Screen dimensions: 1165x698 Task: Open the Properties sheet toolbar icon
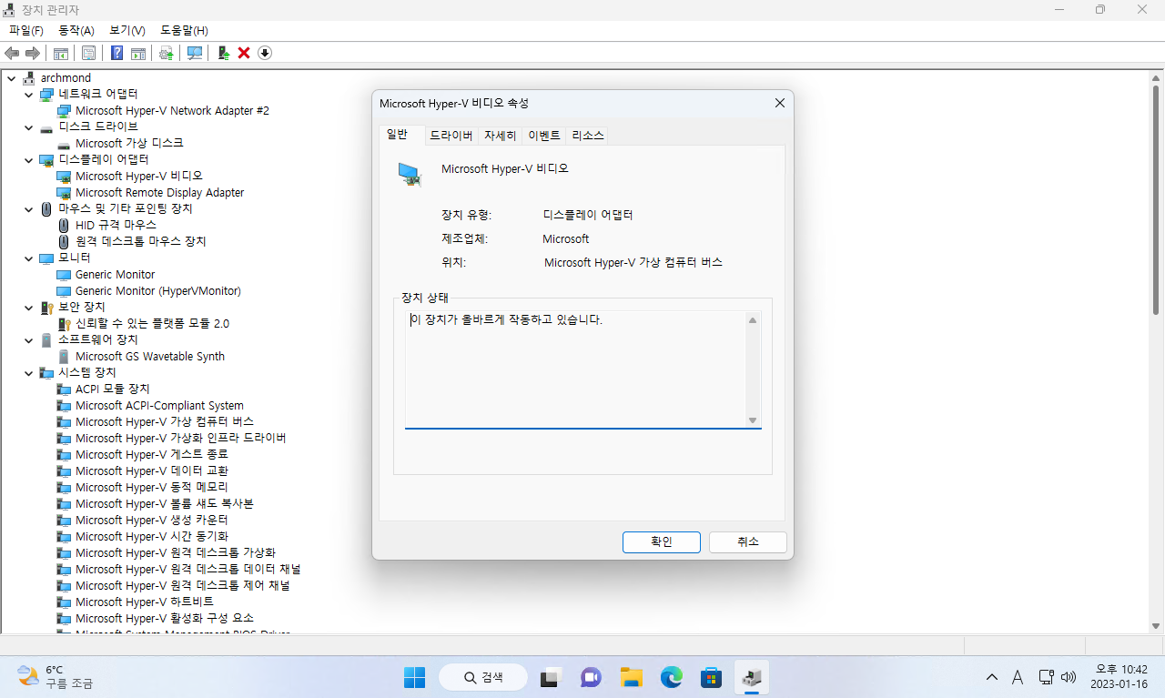click(88, 53)
